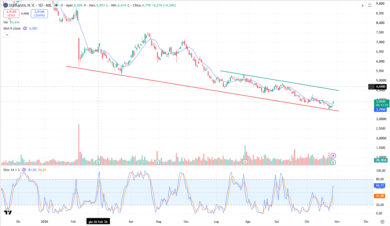The height and width of the screenshot is (226, 390).
Task: Click the Stoc value 81,83 in legend
Action: [x=32, y=170]
